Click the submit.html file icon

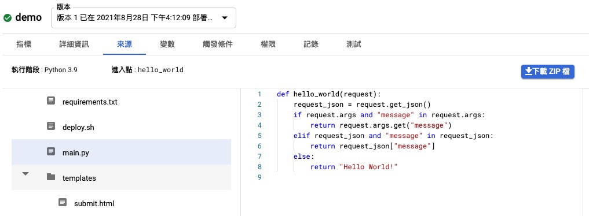point(63,203)
